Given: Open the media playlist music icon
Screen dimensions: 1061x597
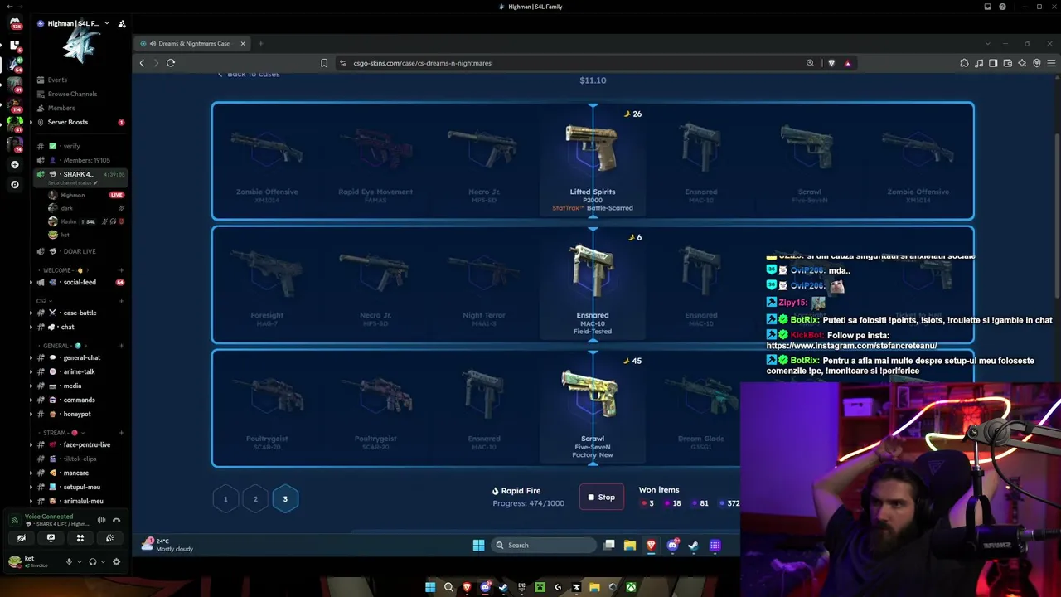Looking at the screenshot, I should coord(979,63).
